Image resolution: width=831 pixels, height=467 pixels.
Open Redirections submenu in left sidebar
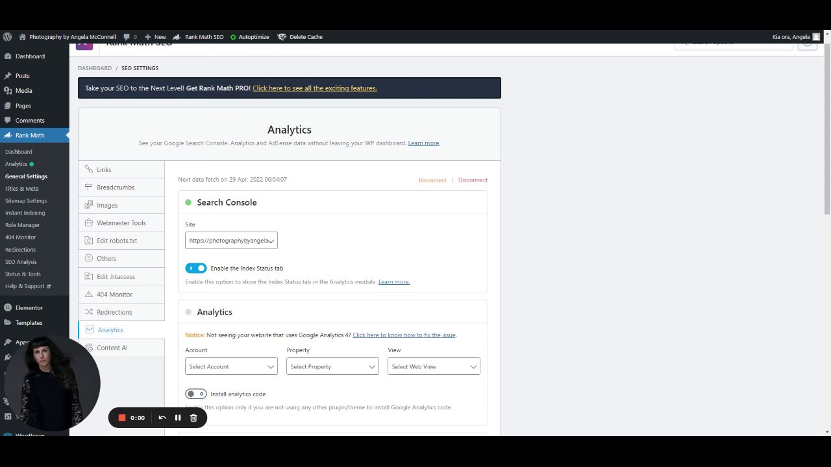[21, 250]
